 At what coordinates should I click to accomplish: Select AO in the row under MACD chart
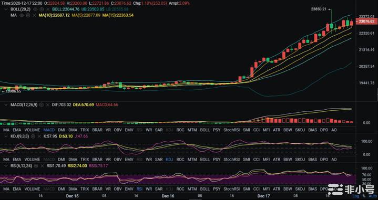[x=334, y=130]
